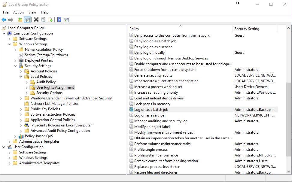The height and width of the screenshot is (182, 292).
Task: Click the blue Help question mark icon
Action: [59, 20]
